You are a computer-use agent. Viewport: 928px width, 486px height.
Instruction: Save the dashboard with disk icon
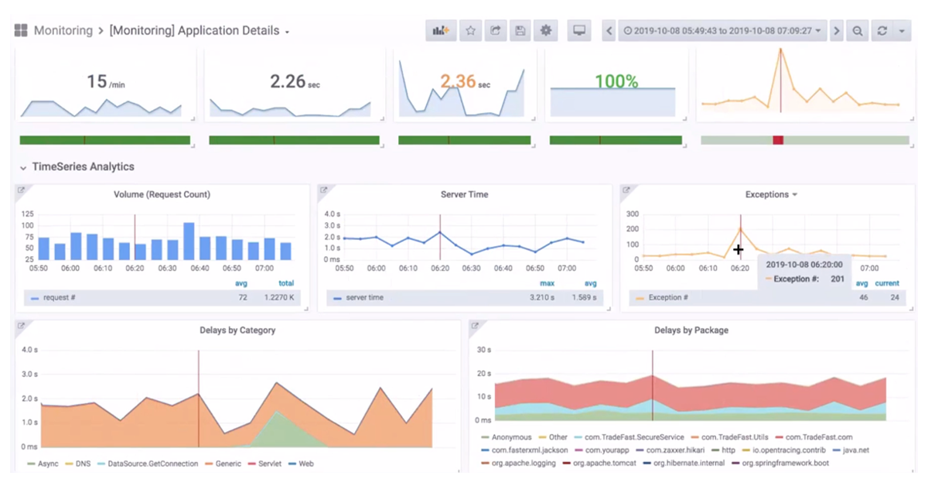(x=520, y=31)
